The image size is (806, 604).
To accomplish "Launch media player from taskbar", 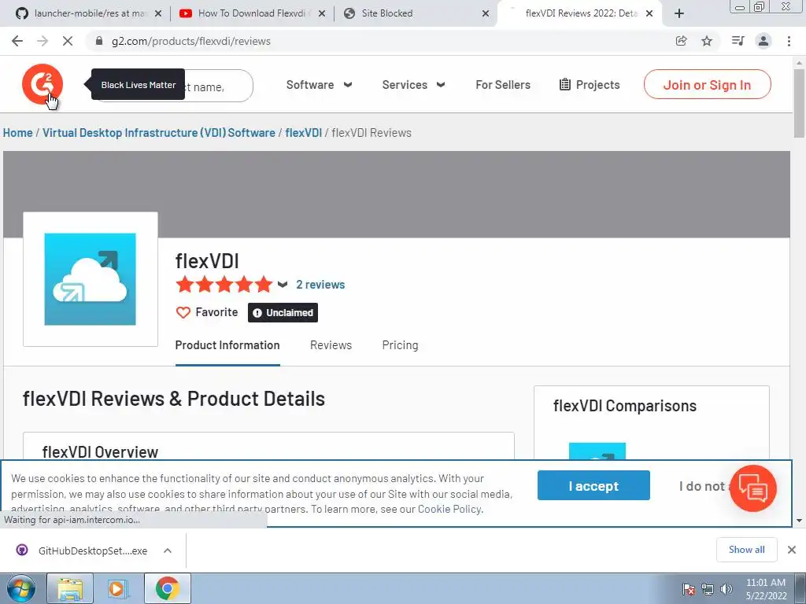I will [117, 588].
